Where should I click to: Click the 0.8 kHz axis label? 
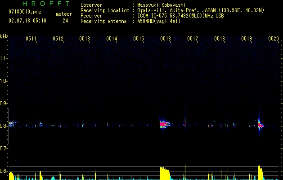[4, 126]
